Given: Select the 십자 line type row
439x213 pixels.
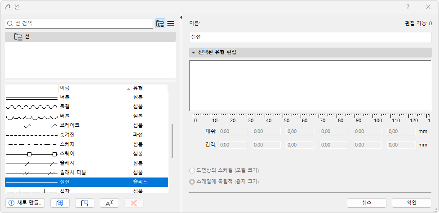Looking at the screenshot, I should 87,191.
